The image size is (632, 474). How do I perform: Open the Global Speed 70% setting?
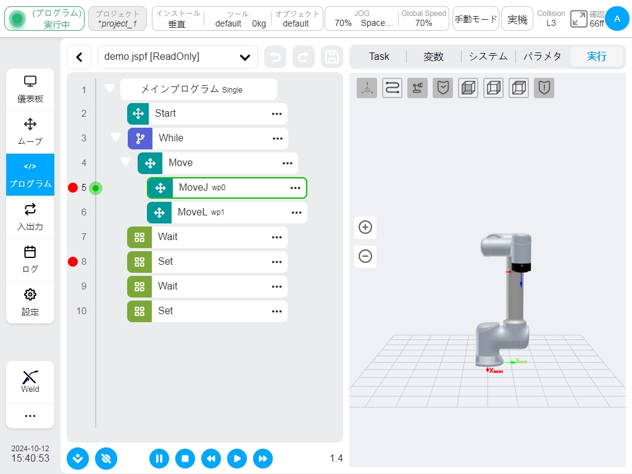[x=423, y=19]
